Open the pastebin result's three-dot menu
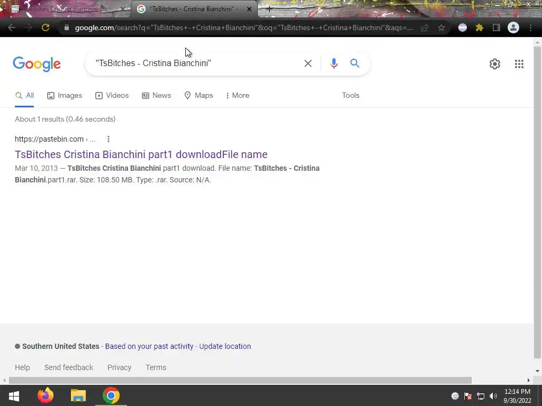Viewport: 542px width, 406px height. click(109, 139)
